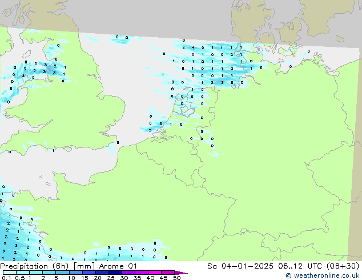Click the 0.1–0.5 mm legend color swatch
Screen dimensions: 362x280
[x=10, y=273]
